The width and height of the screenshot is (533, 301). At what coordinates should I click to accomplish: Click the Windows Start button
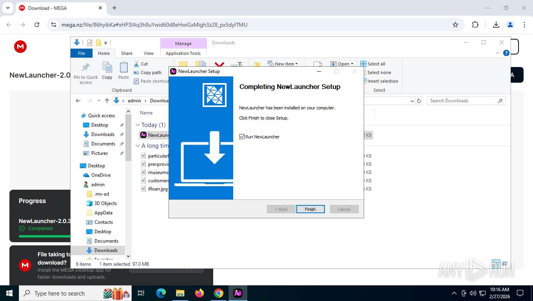pyautogui.click(x=9, y=293)
